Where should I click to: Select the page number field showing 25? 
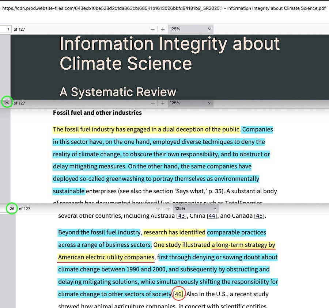[7, 103]
